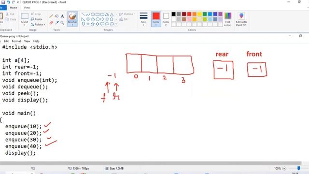Select the Magnifier tool
Image resolution: width=309 pixels, height=174 pixels.
tap(62, 23)
